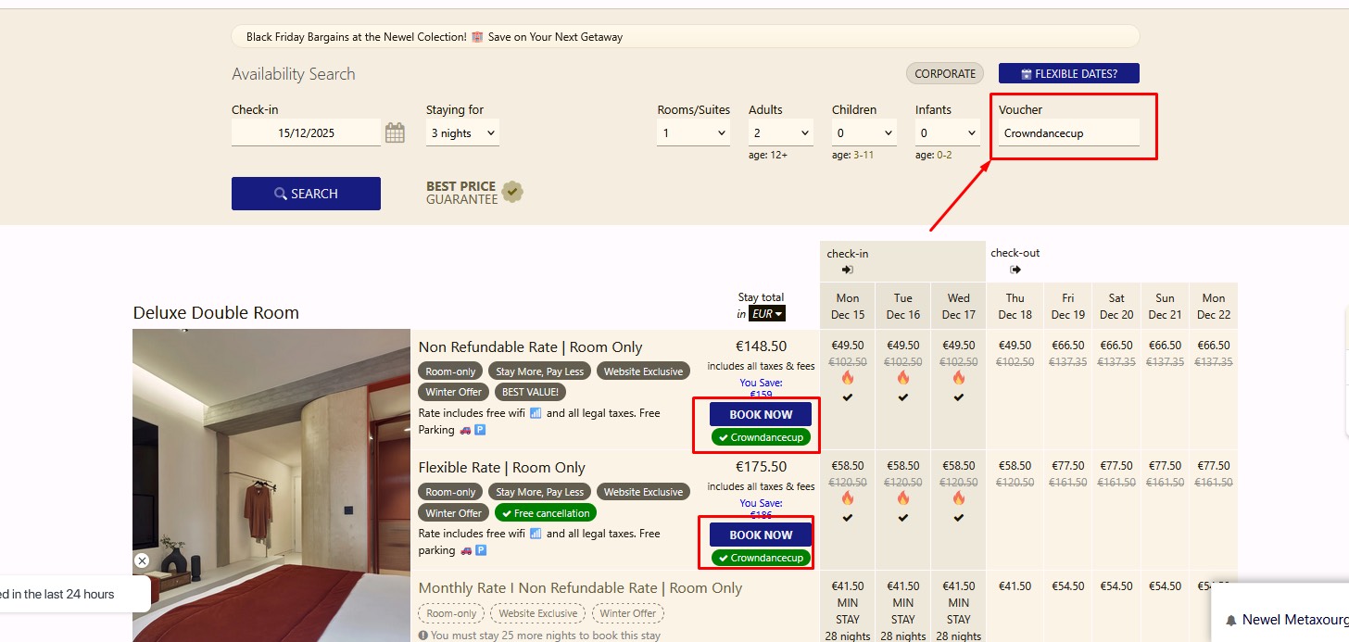Book Now for Non Refundable Rate
This screenshot has width=1349, height=642.
761,414
